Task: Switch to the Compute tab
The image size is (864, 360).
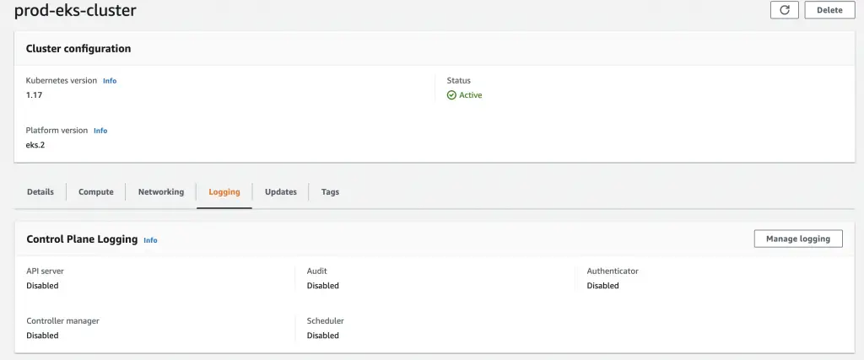Action: (96, 192)
